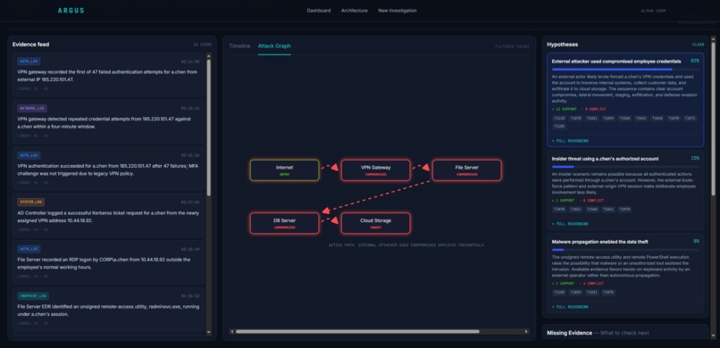Select the VPN Gateway node
The image size is (720, 348).
375,170
